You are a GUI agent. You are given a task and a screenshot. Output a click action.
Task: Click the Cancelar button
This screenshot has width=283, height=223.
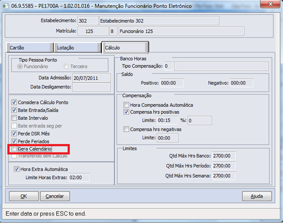[55, 196]
